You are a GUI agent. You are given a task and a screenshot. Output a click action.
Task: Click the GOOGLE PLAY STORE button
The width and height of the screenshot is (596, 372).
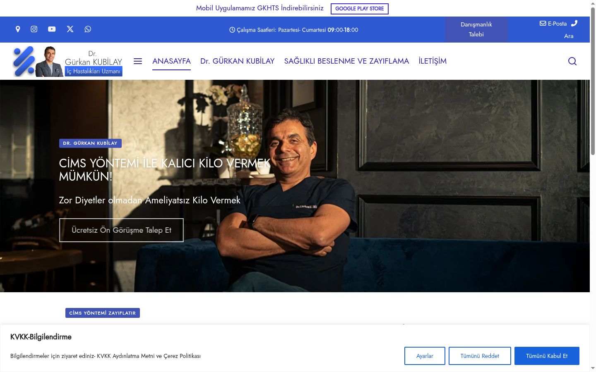[360, 9]
